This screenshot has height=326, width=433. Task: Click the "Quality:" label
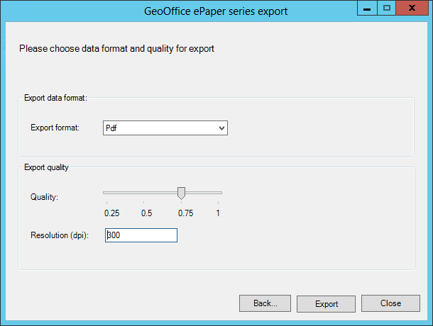pyautogui.click(x=45, y=196)
